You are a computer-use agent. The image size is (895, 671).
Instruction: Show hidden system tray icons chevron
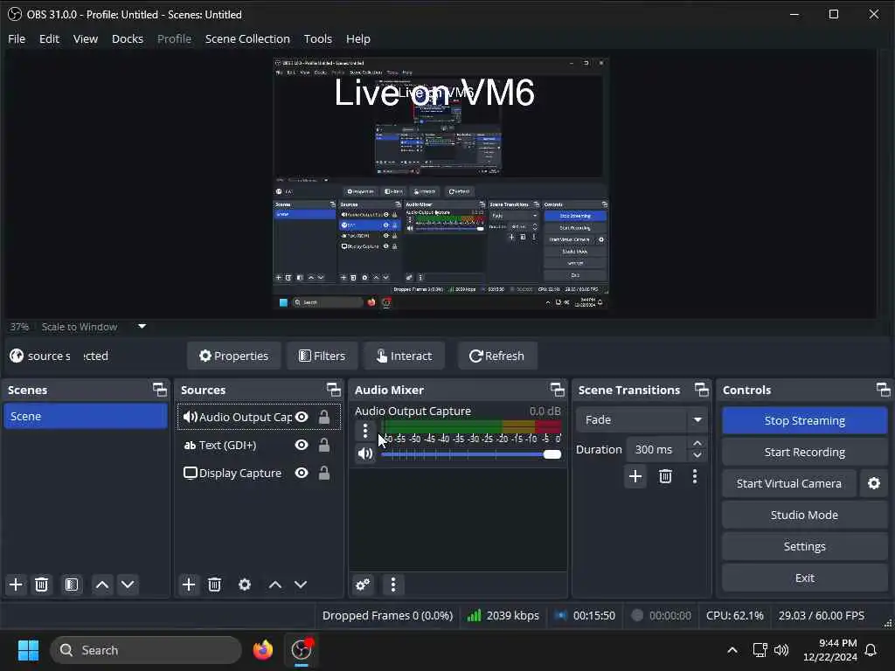(732, 650)
